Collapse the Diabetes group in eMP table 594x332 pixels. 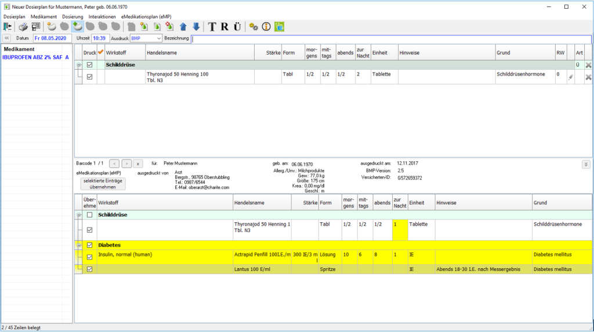pos(78,245)
